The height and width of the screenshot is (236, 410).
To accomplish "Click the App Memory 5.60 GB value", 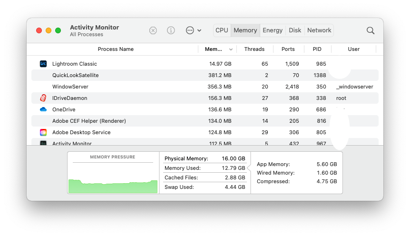I will [327, 164].
